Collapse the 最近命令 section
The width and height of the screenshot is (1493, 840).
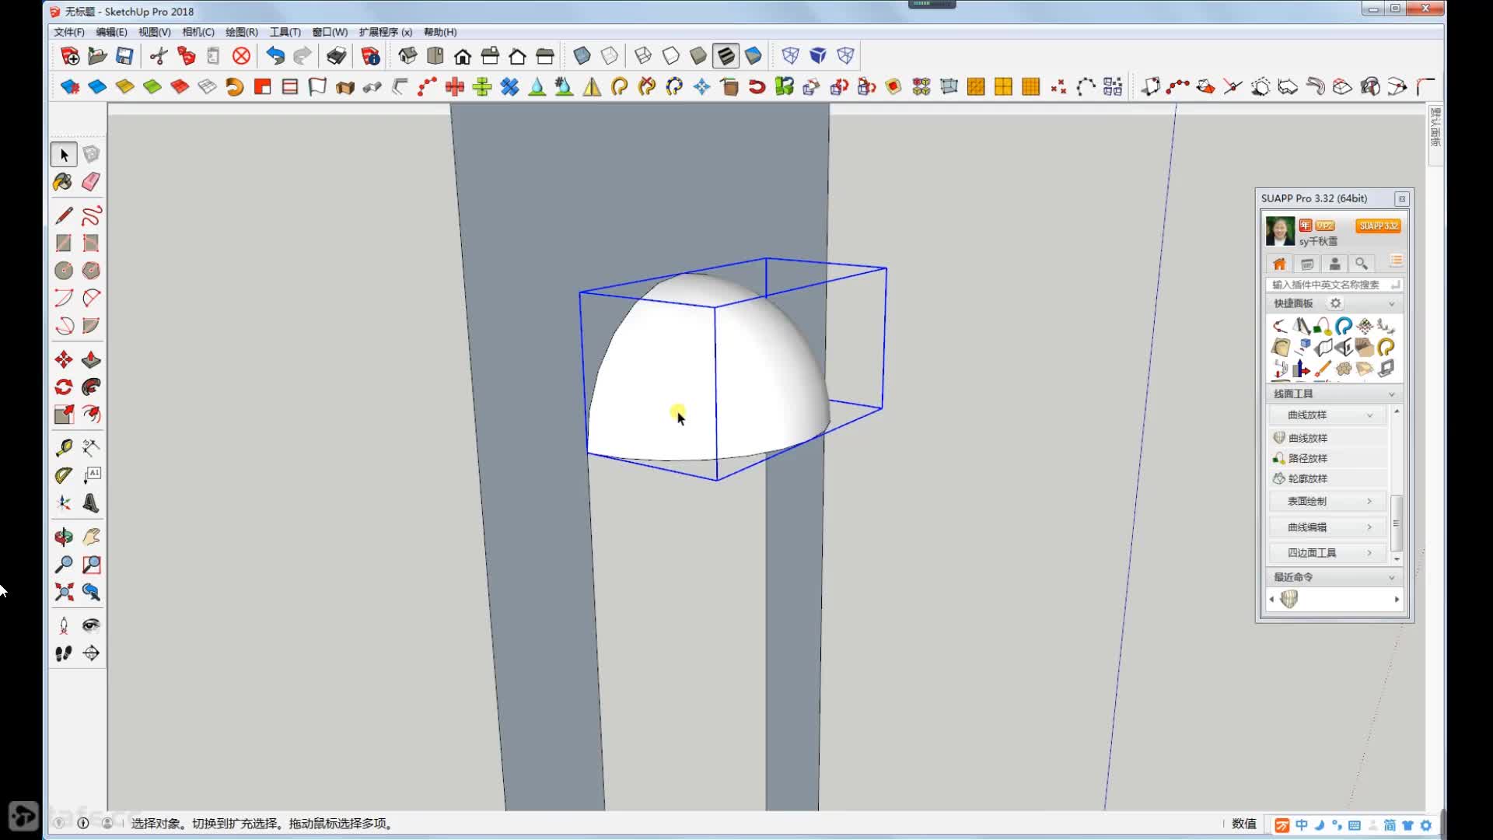tap(1392, 577)
